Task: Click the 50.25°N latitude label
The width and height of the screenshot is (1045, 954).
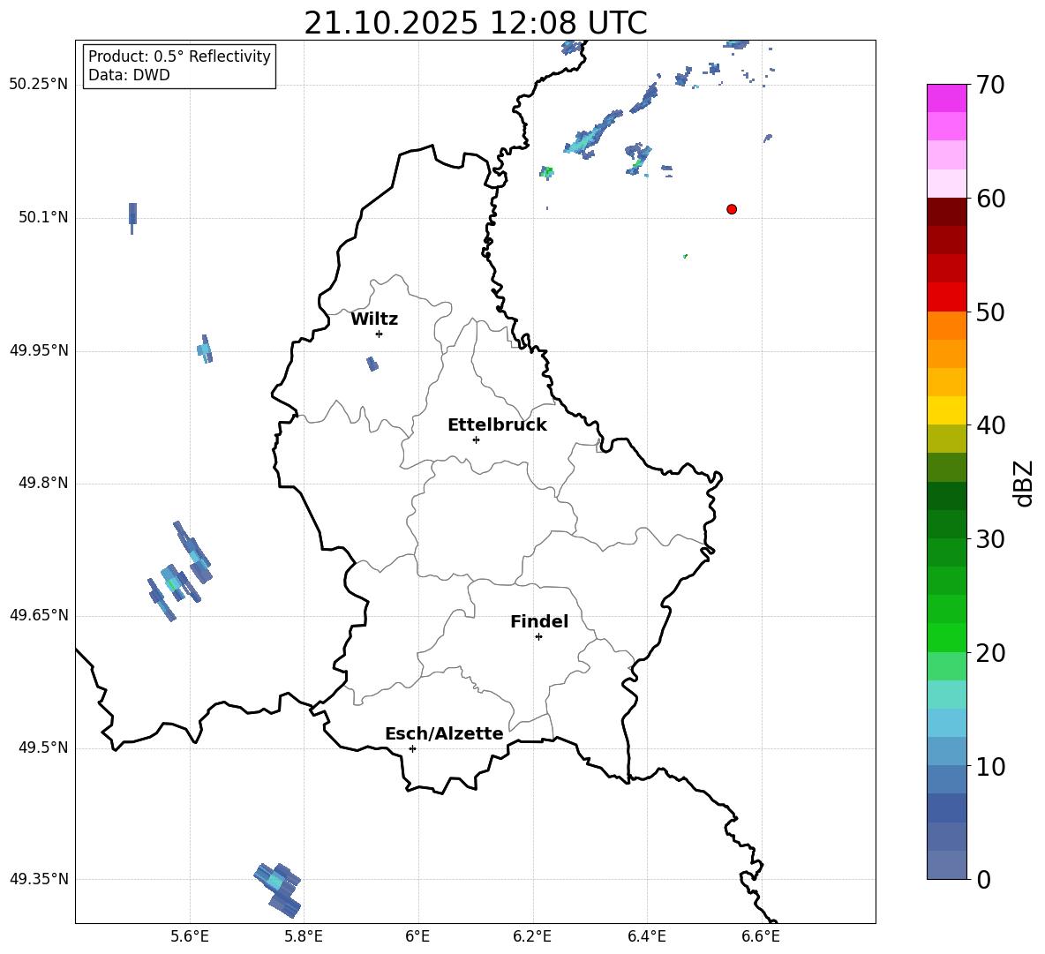Action: [x=39, y=85]
